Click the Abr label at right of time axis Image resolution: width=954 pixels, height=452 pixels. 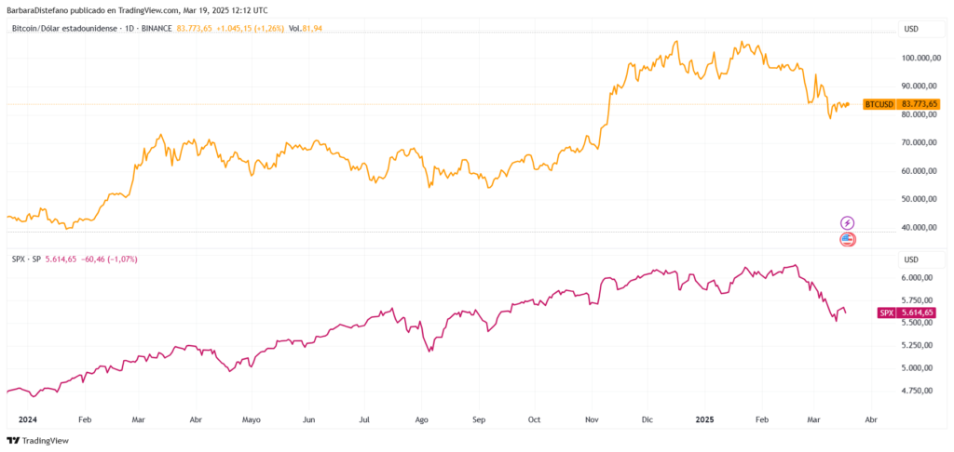pos(871,419)
